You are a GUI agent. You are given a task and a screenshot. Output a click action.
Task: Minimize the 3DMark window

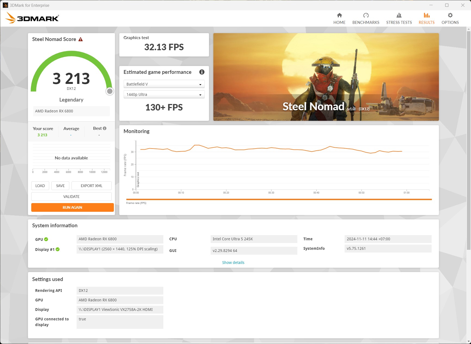(431, 5)
